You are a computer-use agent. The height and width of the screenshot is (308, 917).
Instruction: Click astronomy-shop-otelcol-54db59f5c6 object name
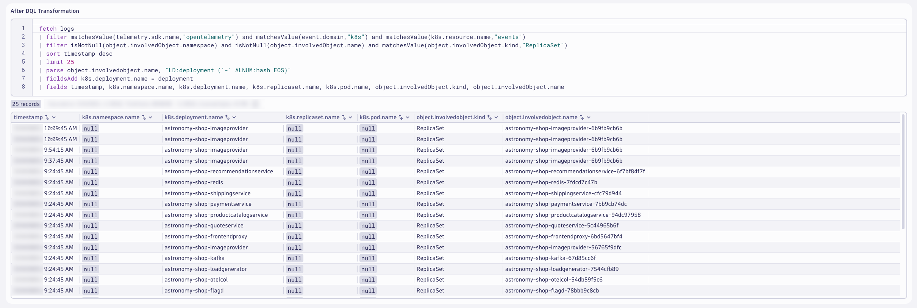554,280
